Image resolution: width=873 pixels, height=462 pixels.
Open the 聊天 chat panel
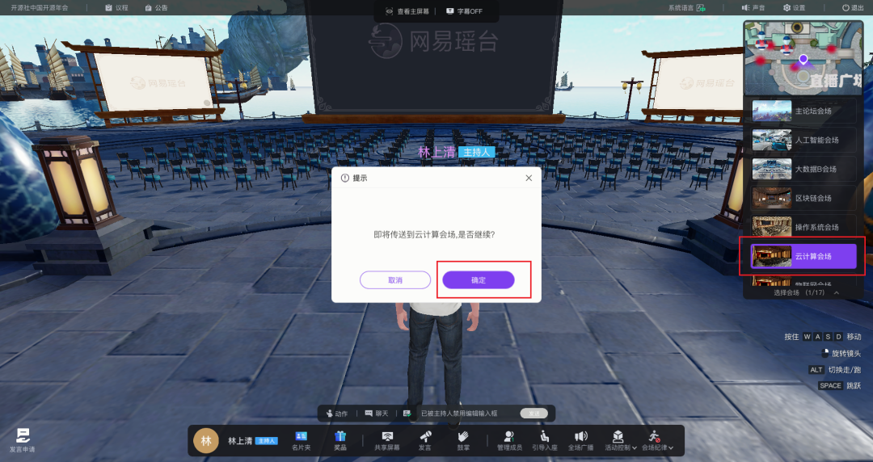(377, 414)
